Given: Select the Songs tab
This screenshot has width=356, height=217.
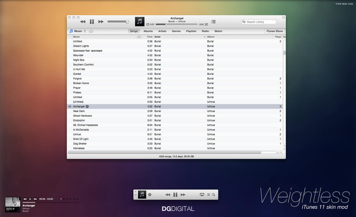Looking at the screenshot, I should pos(134,31).
